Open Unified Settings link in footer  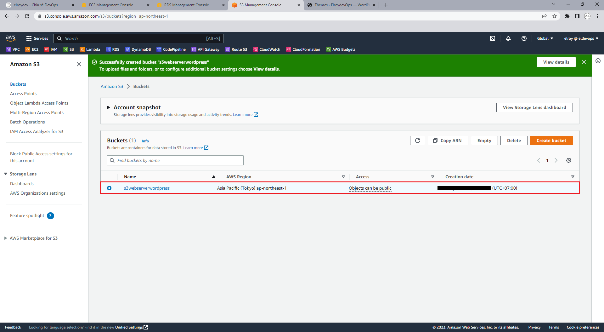click(x=131, y=327)
